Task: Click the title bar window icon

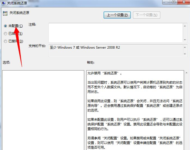Action: point(3,3)
